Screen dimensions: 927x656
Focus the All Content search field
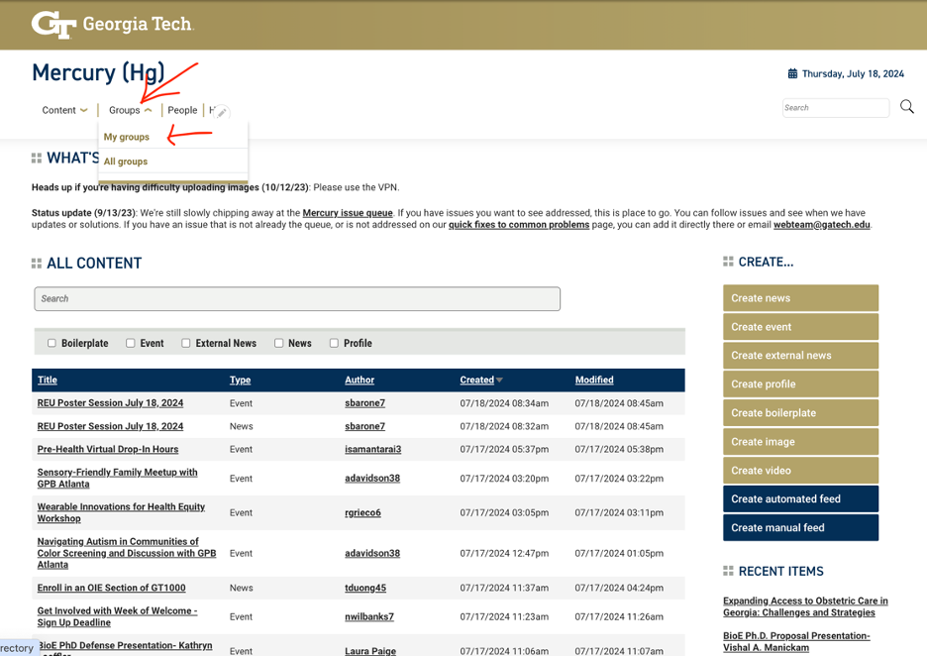[297, 298]
